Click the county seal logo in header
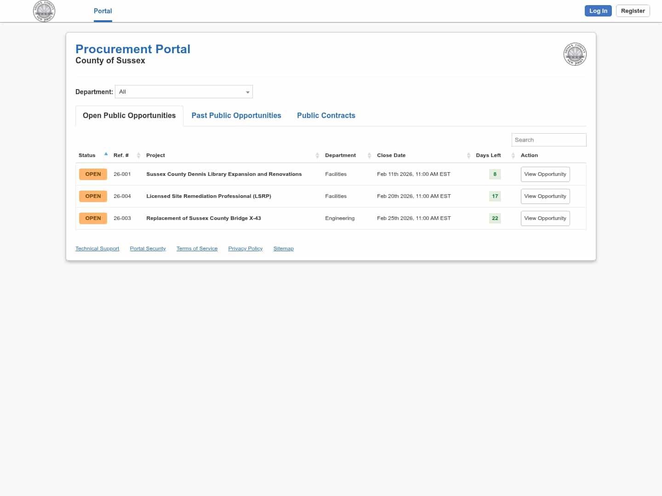 coord(44,11)
